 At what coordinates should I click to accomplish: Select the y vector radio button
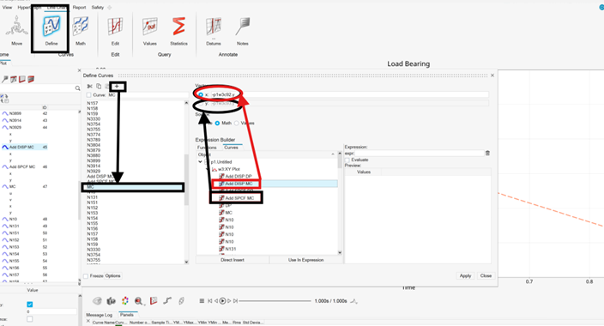tap(201, 103)
